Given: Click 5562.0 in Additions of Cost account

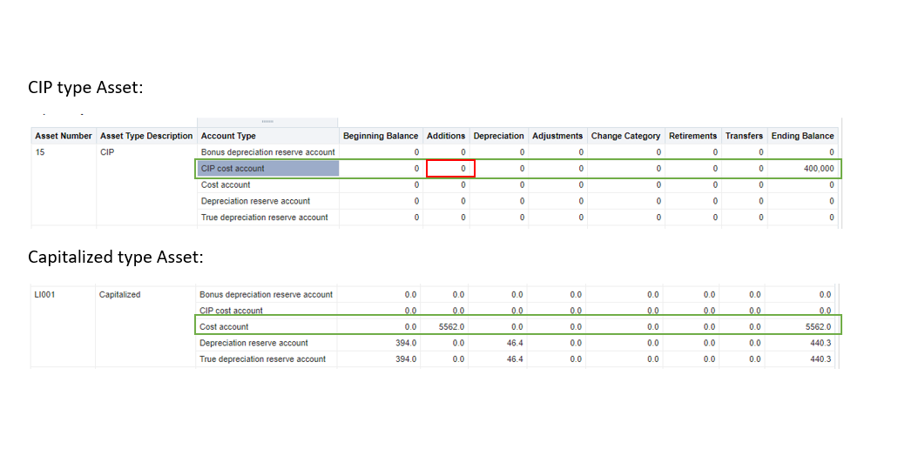Looking at the screenshot, I should [451, 327].
